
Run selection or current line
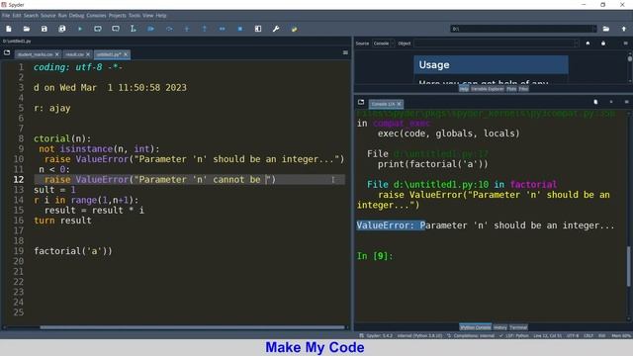click(x=133, y=29)
